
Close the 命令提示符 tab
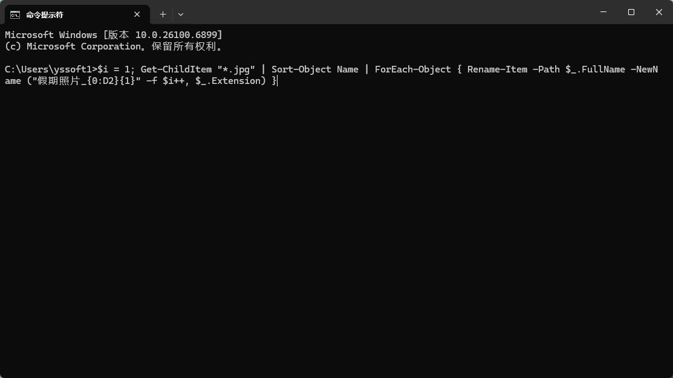pyautogui.click(x=137, y=14)
